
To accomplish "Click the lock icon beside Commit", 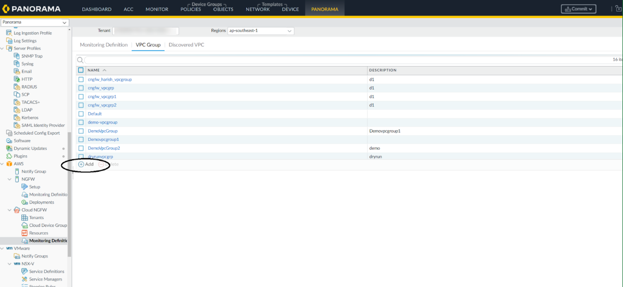I will [x=618, y=9].
